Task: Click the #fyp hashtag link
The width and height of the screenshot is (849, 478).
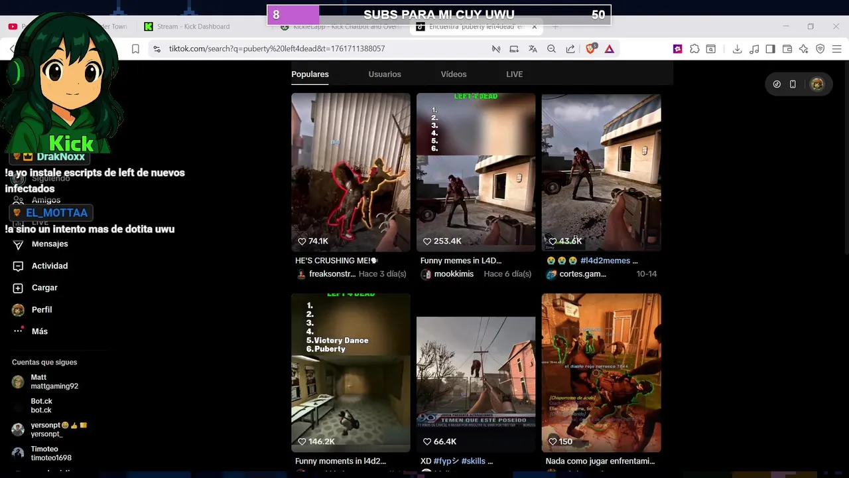Action: [446, 461]
